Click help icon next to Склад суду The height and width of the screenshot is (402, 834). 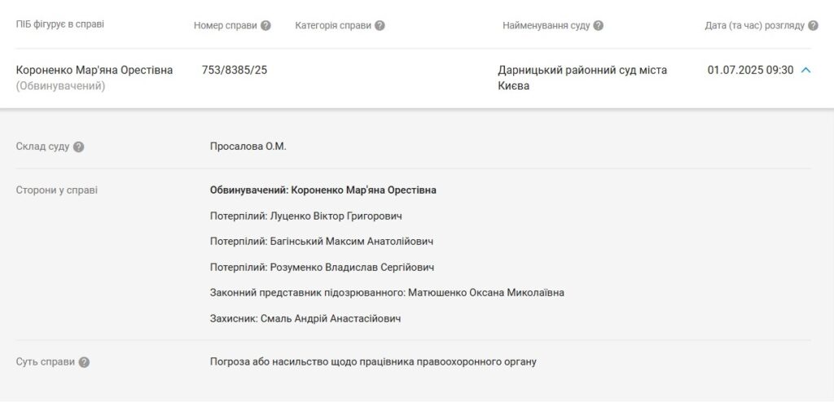(x=78, y=146)
